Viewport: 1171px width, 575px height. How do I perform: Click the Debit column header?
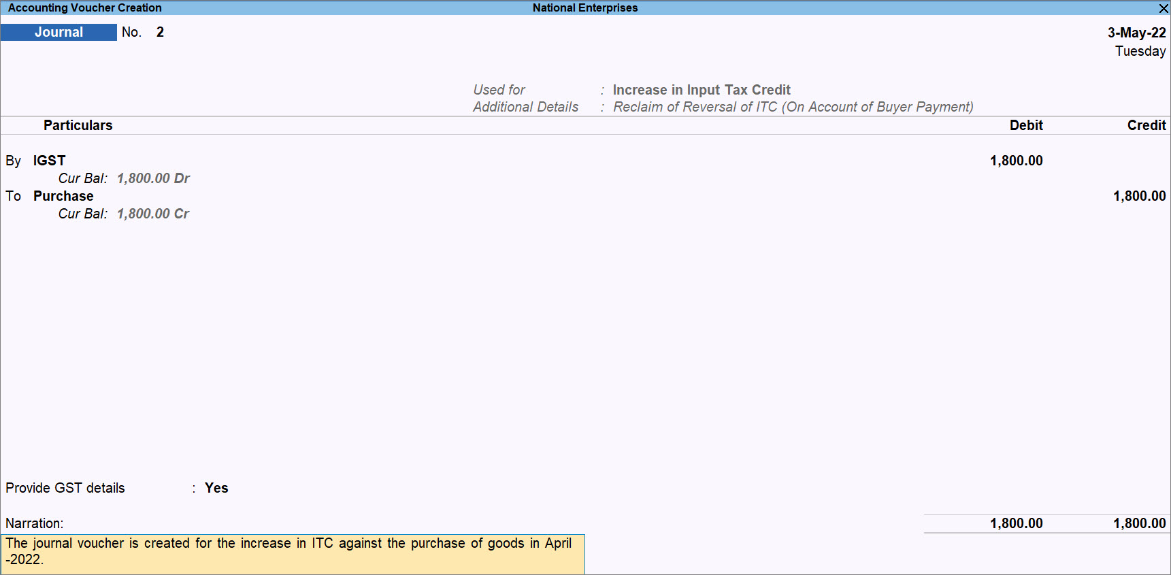pos(1026,125)
